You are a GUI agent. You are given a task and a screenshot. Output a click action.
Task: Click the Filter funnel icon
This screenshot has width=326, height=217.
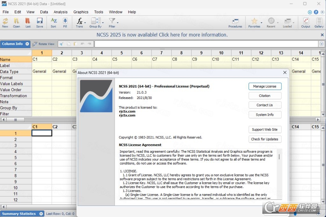pyautogui.click(x=112, y=23)
